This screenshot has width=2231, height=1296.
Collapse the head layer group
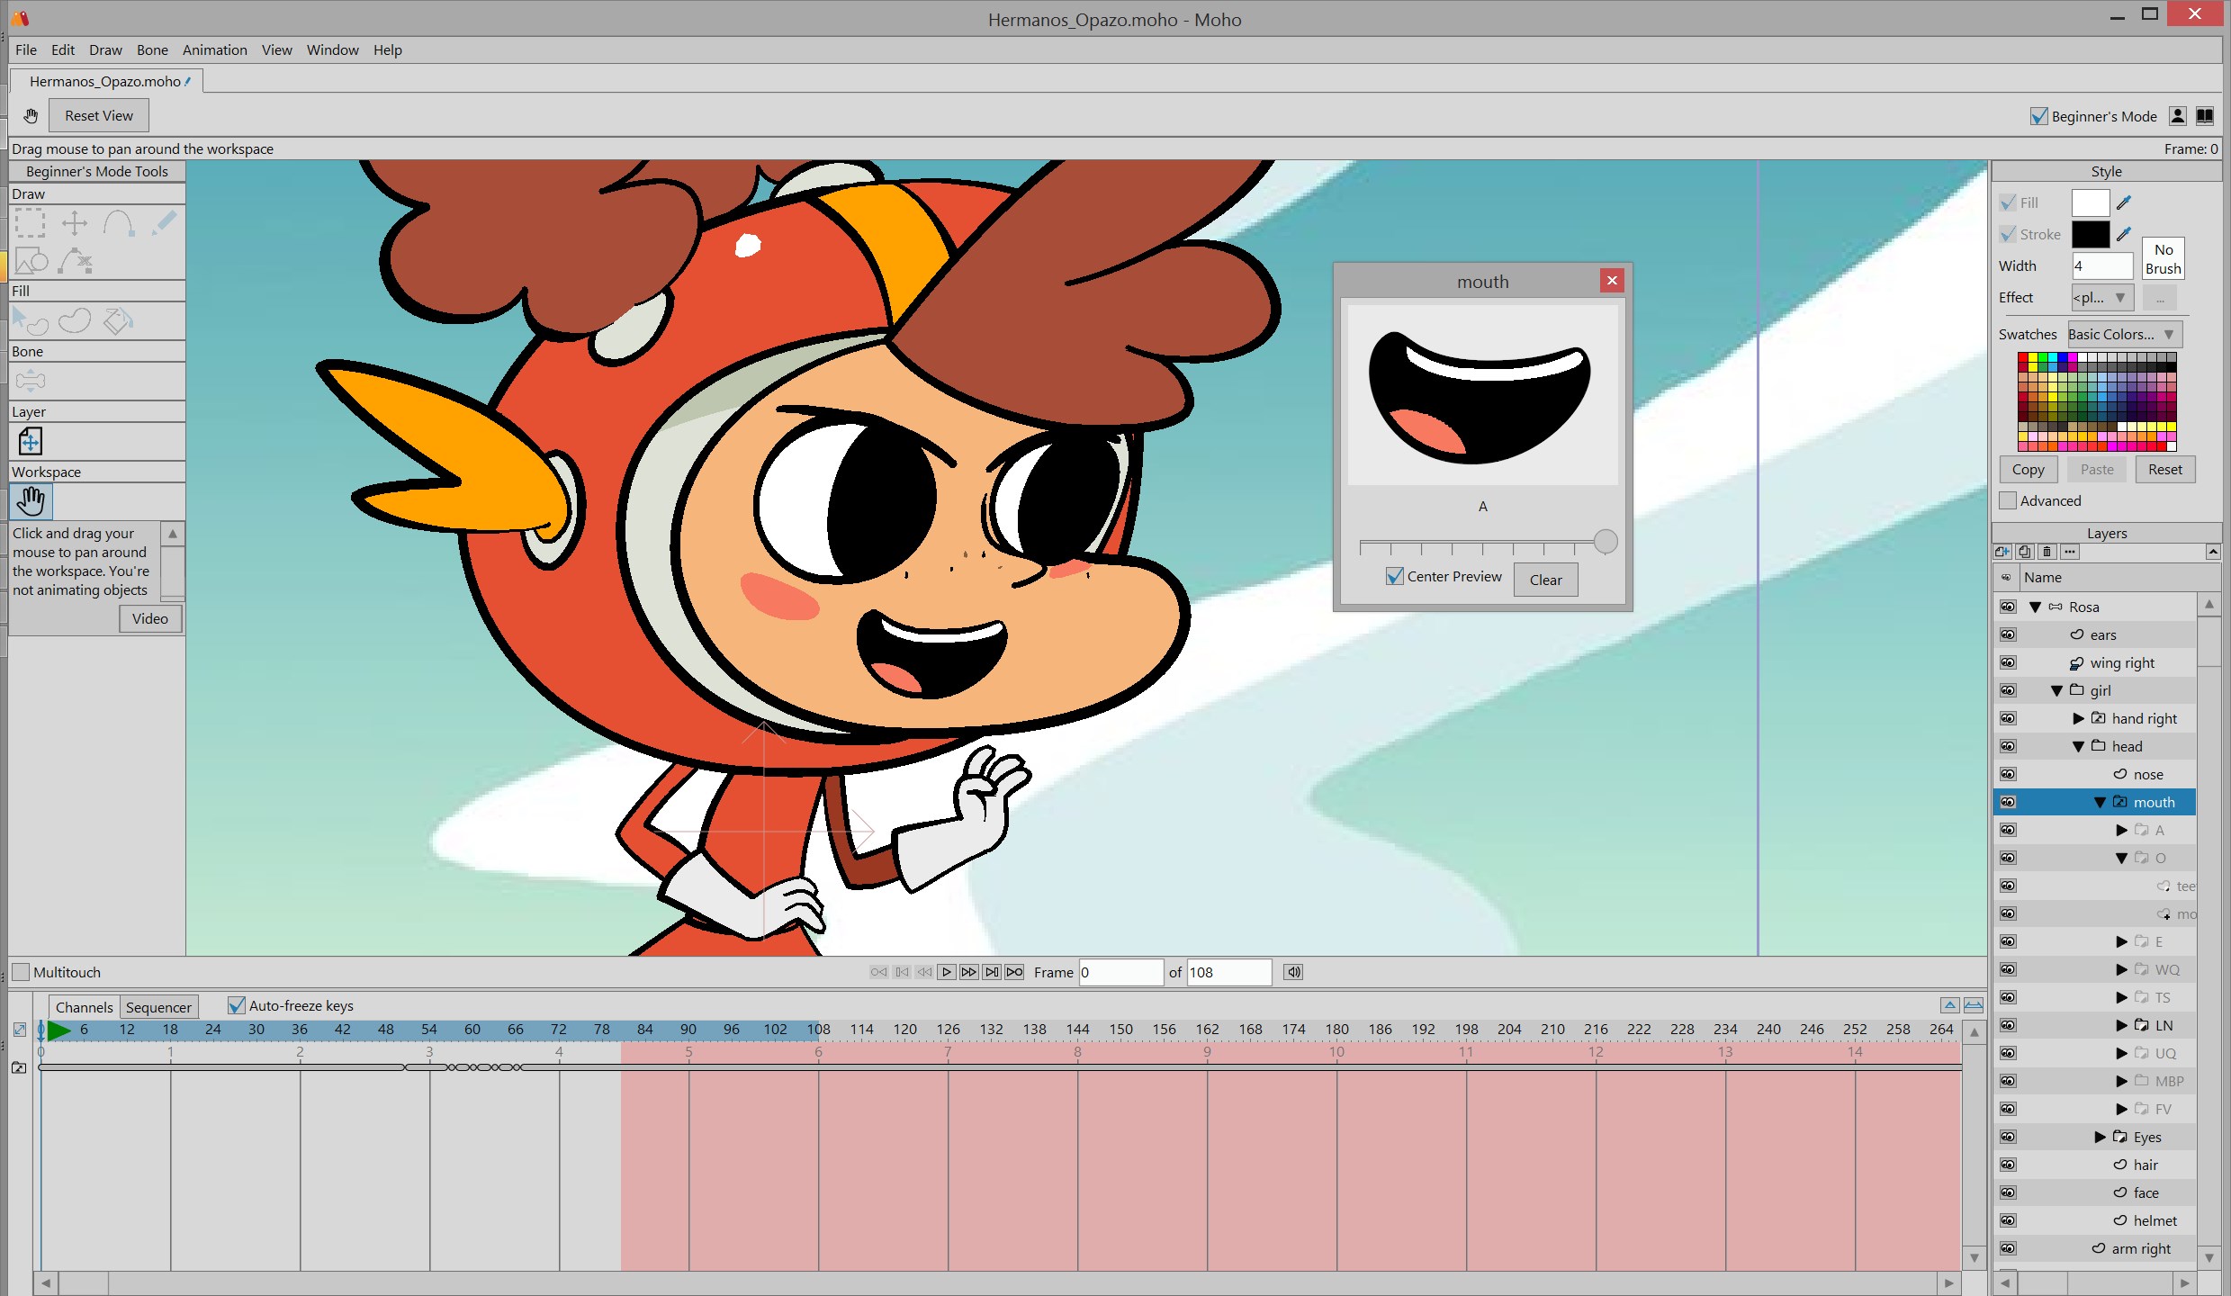tap(2078, 746)
